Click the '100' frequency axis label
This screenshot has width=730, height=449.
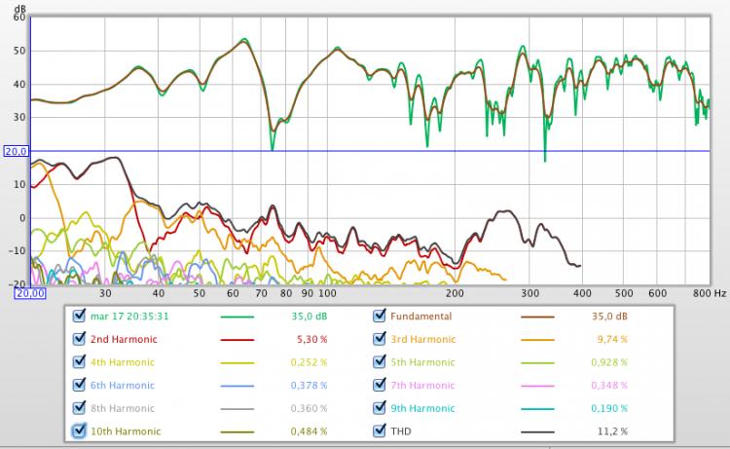click(x=327, y=293)
